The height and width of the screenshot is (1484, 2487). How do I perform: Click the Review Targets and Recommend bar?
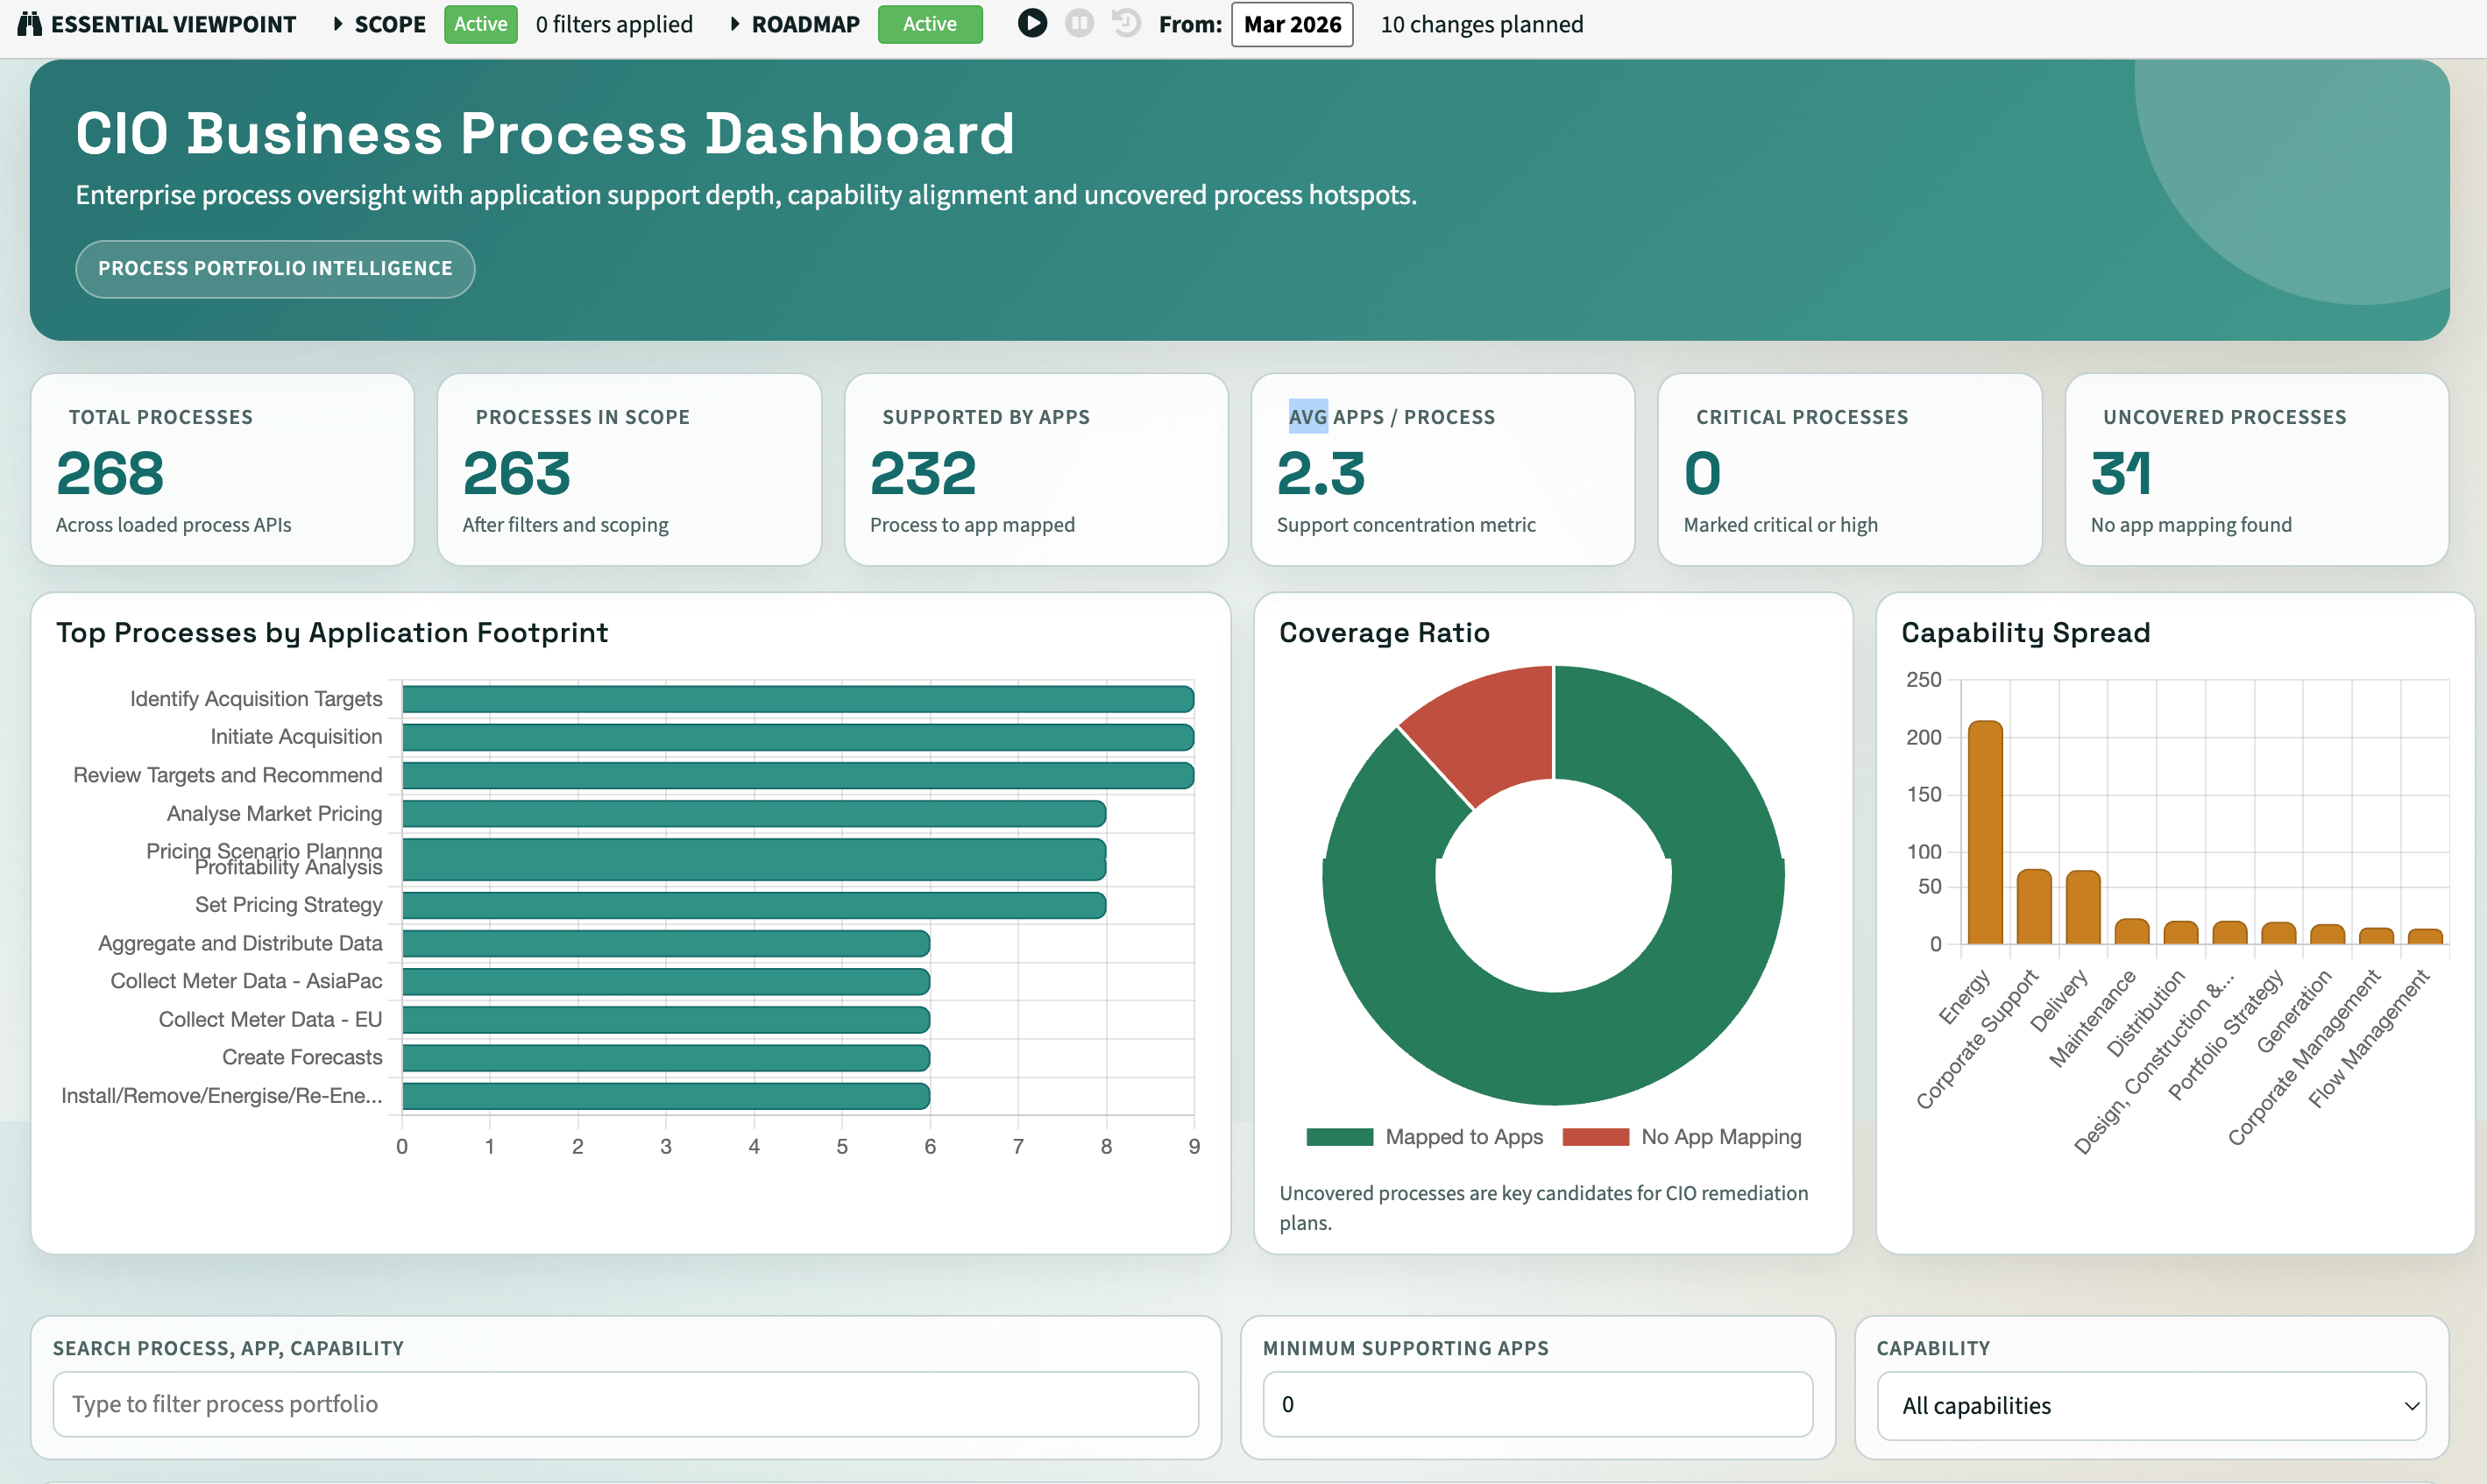click(798, 775)
